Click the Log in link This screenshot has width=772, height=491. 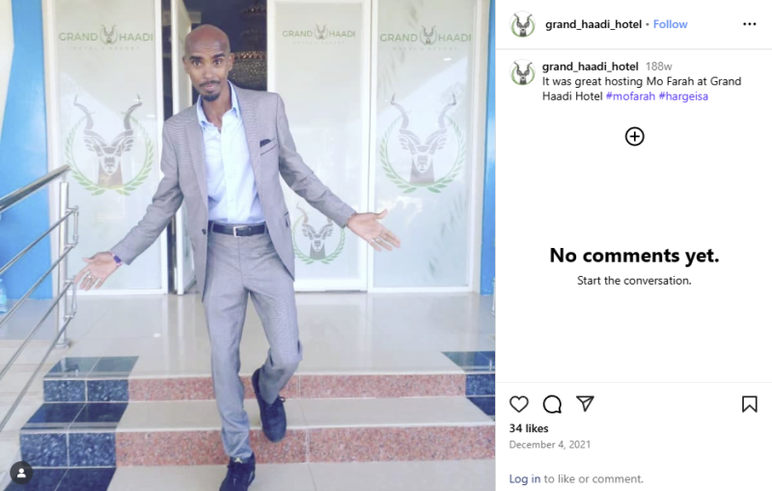[x=524, y=478]
